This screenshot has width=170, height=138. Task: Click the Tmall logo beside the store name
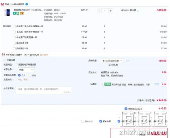2,4
